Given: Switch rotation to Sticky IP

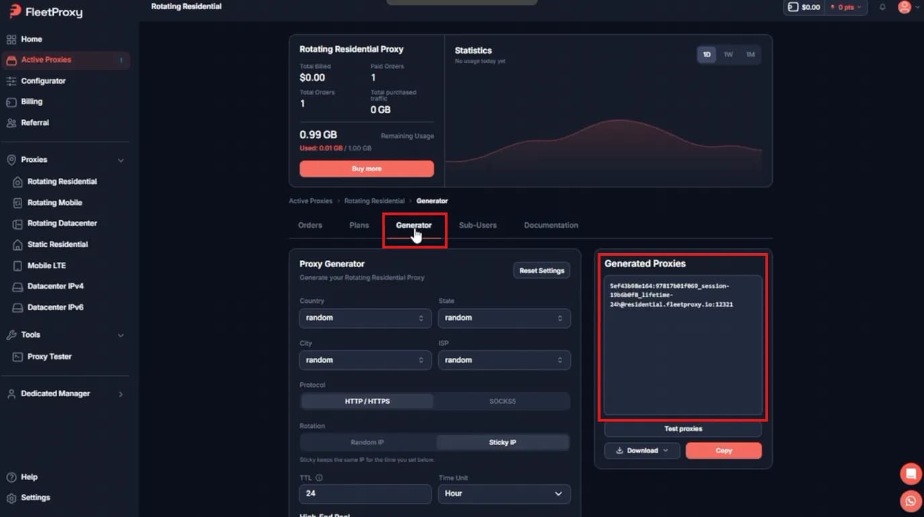Looking at the screenshot, I should tap(503, 442).
